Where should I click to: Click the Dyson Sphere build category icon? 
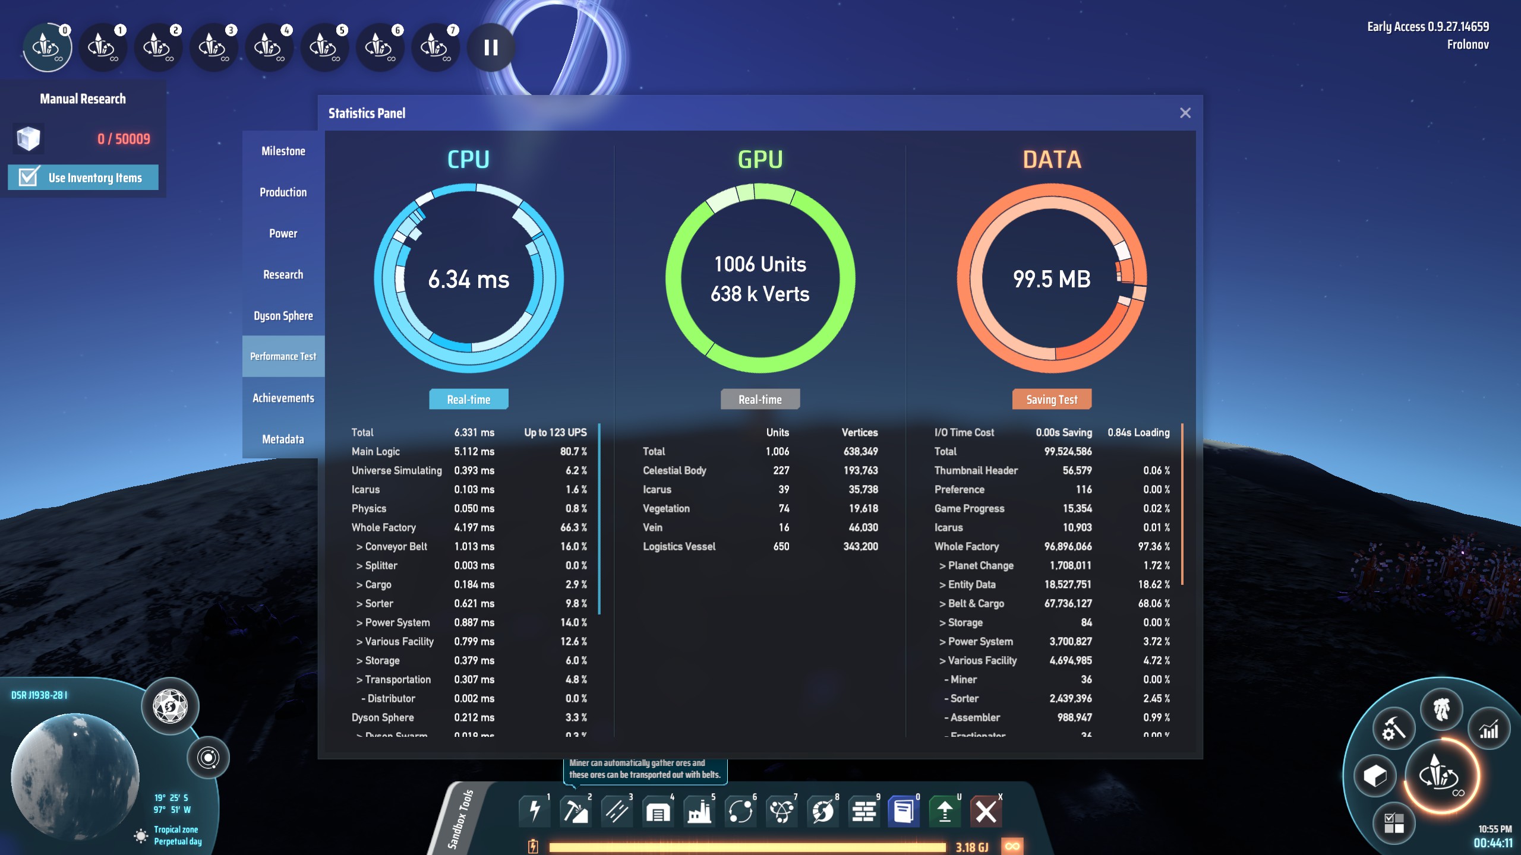point(823,811)
